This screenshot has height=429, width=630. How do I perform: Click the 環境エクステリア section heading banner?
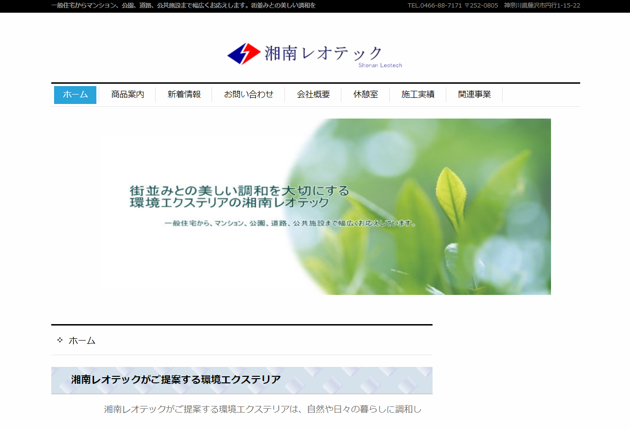pyautogui.click(x=242, y=380)
